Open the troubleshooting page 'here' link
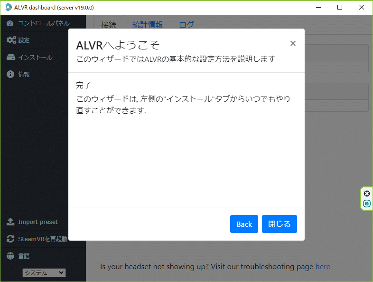 coord(323,266)
